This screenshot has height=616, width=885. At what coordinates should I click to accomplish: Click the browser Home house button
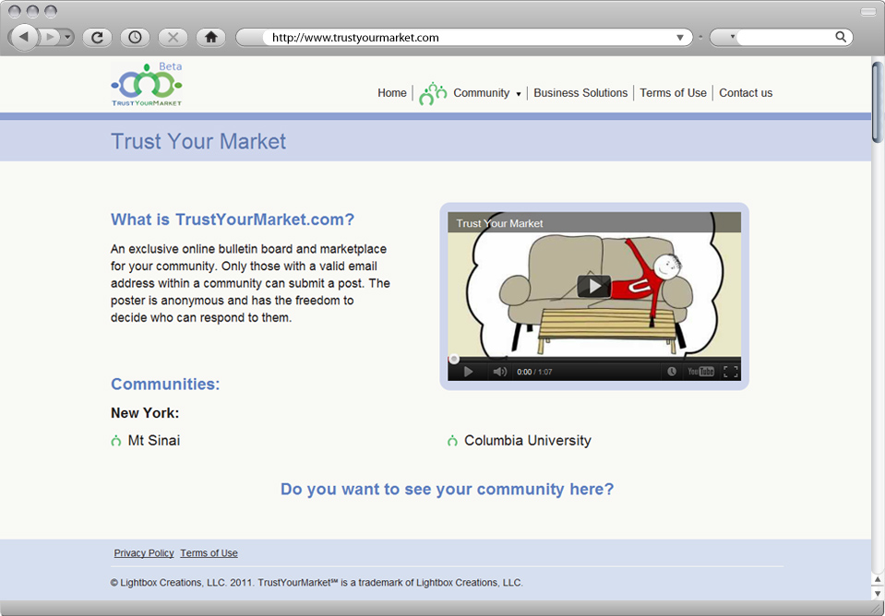point(211,37)
